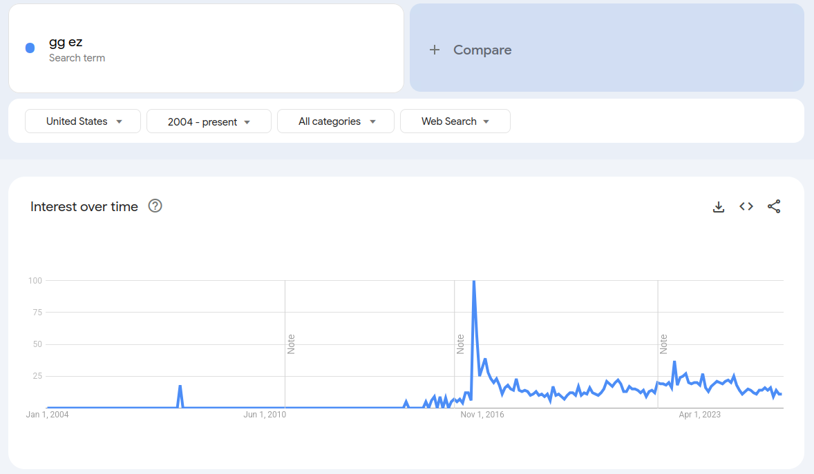This screenshot has height=474, width=814.
Task: Click the peak of the chart at 100
Action: pyautogui.click(x=474, y=282)
